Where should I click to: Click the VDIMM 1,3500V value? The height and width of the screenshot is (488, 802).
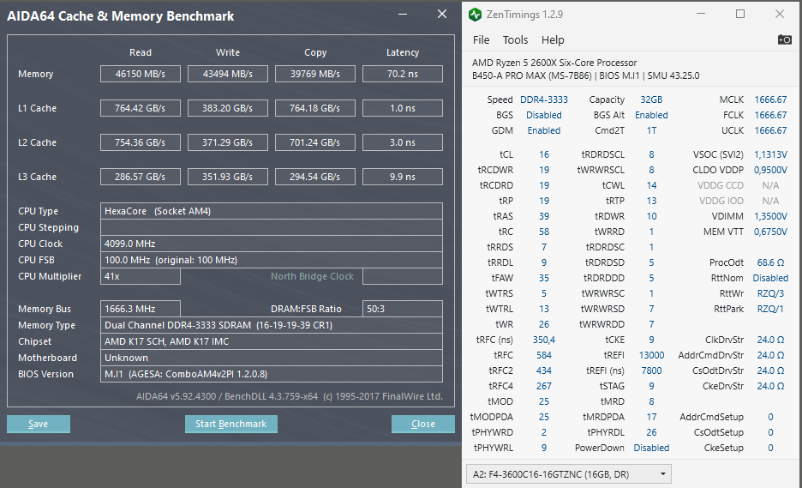(x=770, y=216)
